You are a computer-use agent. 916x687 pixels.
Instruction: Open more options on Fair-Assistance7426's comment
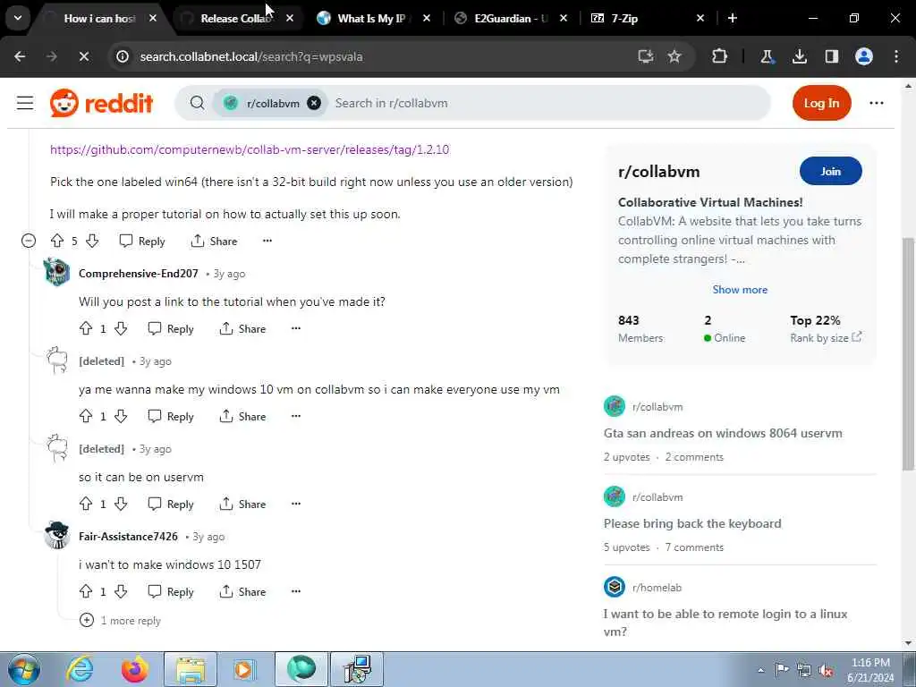click(x=296, y=591)
